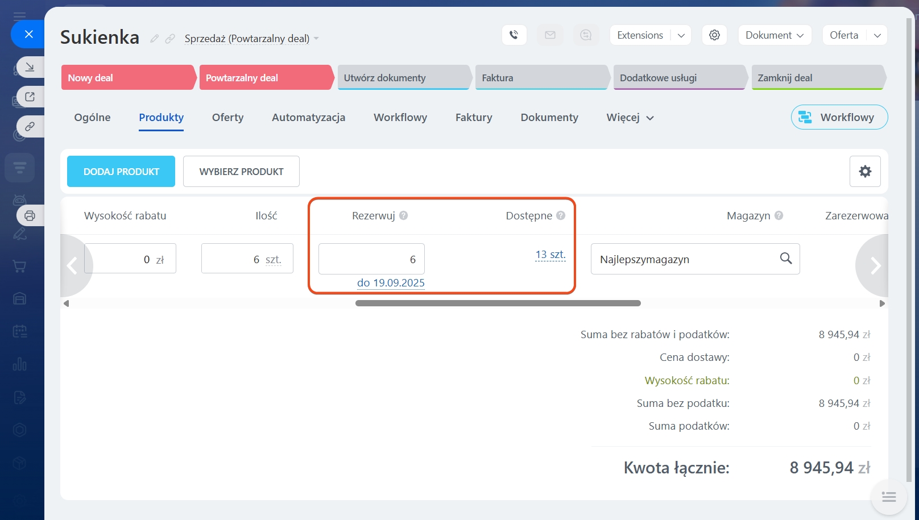Click reservation date link do 19.09.2025
The height and width of the screenshot is (520, 919).
pyautogui.click(x=391, y=282)
